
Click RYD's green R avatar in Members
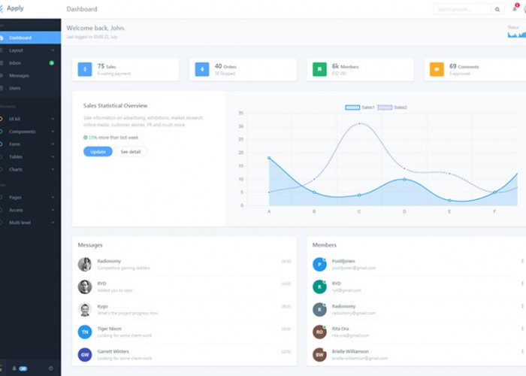(319, 287)
